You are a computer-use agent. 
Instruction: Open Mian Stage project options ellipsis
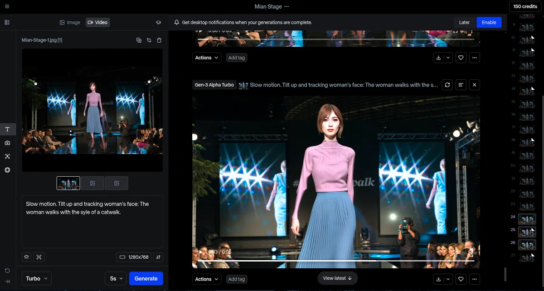pyautogui.click(x=287, y=6)
